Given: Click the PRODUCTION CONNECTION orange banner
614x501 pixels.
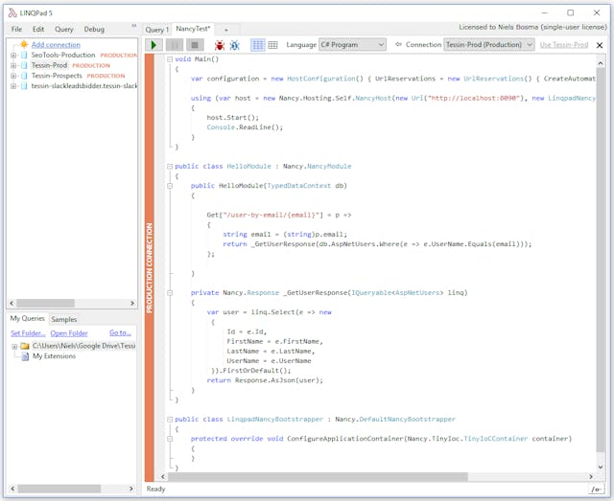Looking at the screenshot, I should [x=150, y=267].
